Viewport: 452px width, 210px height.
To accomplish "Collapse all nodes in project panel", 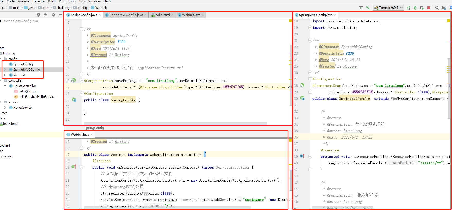I will pos(45,15).
